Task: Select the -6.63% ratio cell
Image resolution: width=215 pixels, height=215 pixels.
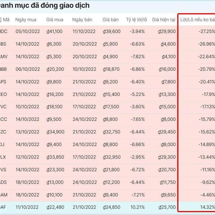Action: coord(137,44)
